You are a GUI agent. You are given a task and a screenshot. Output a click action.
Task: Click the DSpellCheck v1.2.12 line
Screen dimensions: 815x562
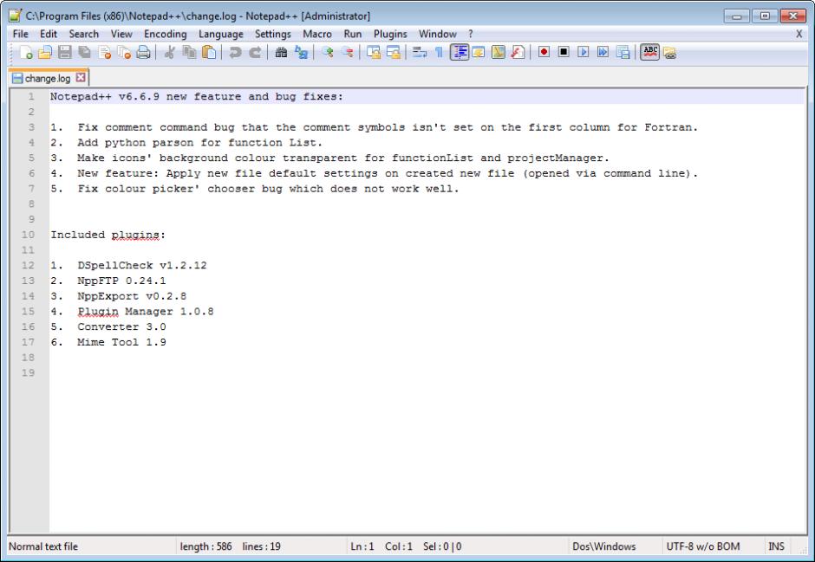128,265
